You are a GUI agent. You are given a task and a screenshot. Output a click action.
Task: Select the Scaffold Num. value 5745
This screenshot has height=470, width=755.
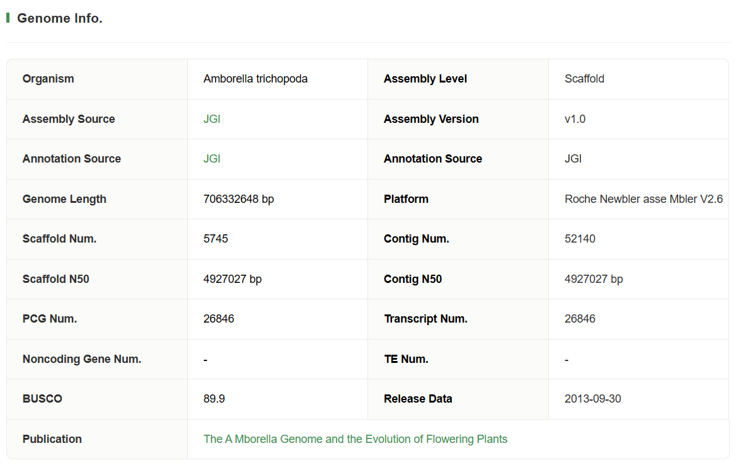tap(216, 239)
